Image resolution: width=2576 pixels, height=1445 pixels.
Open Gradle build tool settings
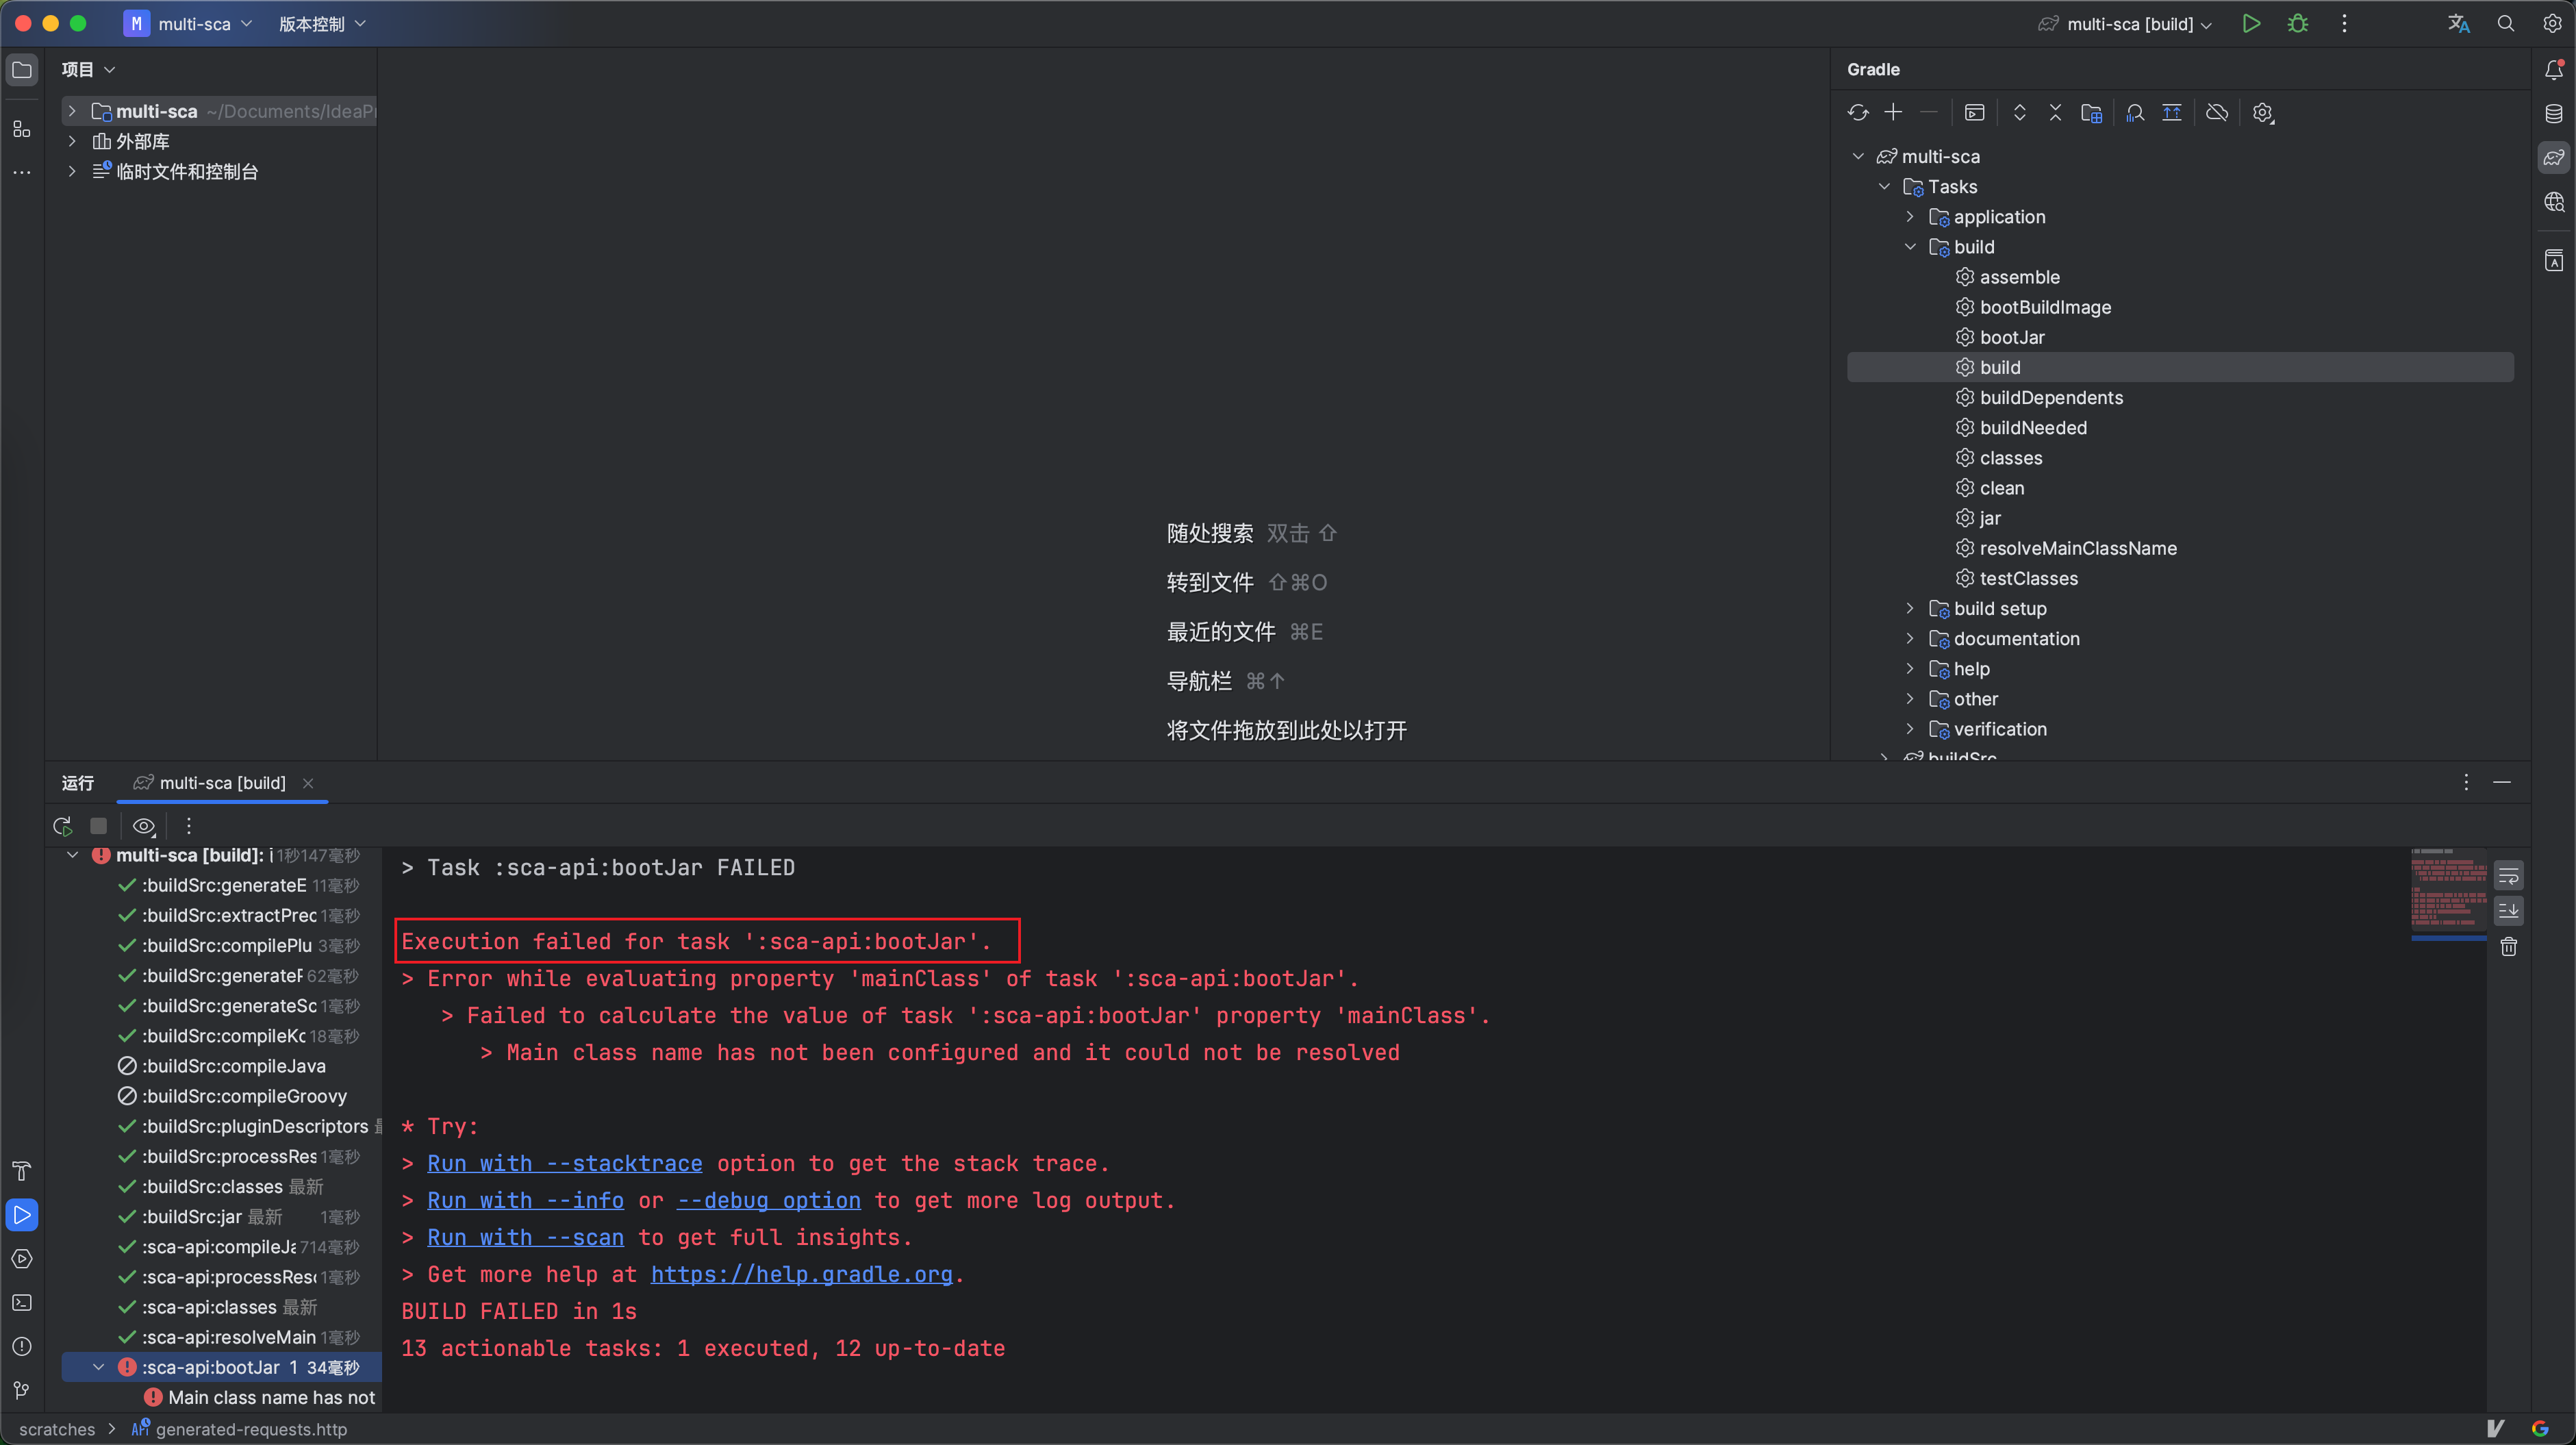(x=2263, y=113)
